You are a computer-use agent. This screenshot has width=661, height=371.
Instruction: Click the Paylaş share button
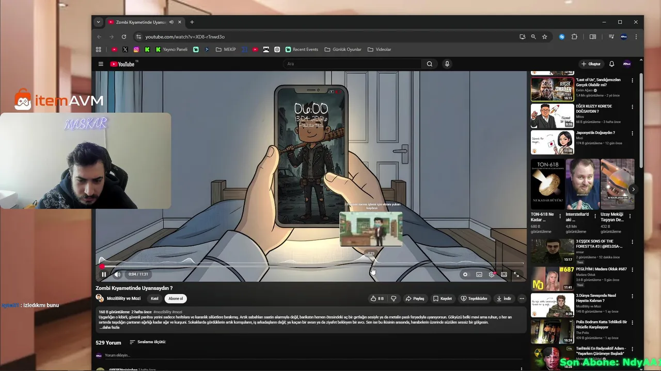(x=415, y=298)
